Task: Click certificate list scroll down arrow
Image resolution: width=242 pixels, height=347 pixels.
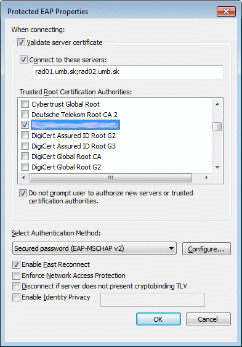Action: [x=217, y=168]
